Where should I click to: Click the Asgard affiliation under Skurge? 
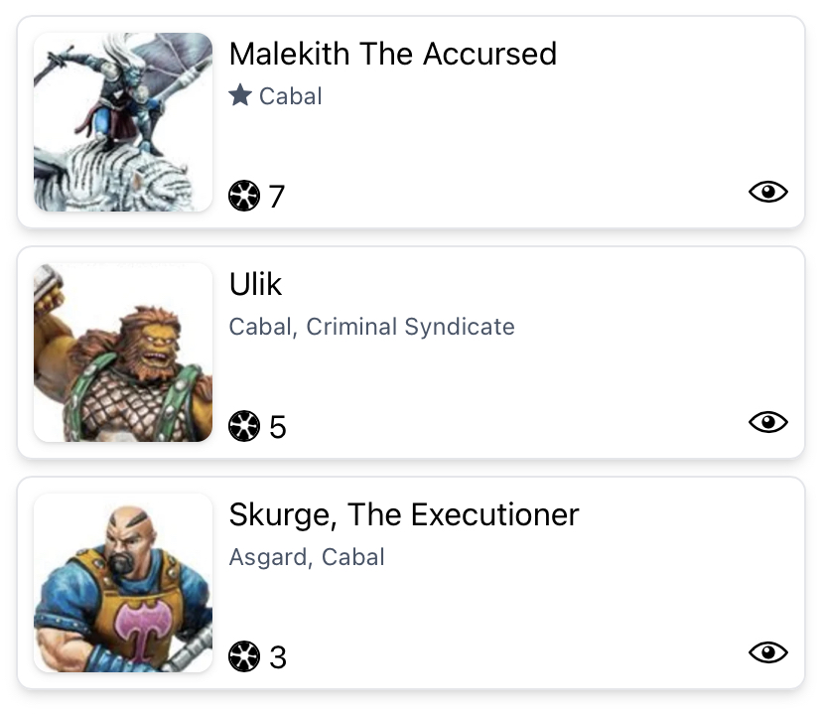point(262,557)
